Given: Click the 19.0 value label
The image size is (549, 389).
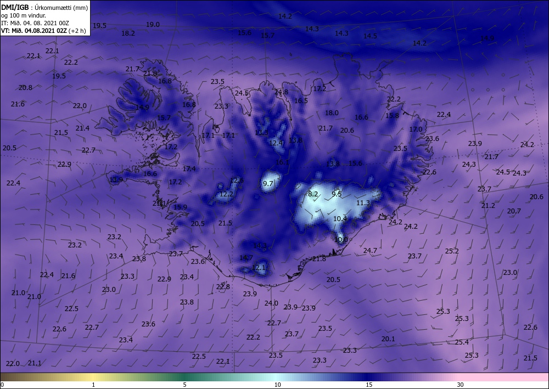Looking at the screenshot, I should pyautogui.click(x=153, y=25).
